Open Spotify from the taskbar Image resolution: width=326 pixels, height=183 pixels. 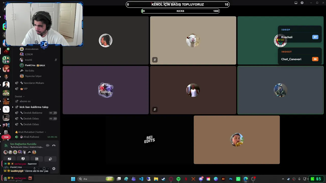[x=178, y=179]
